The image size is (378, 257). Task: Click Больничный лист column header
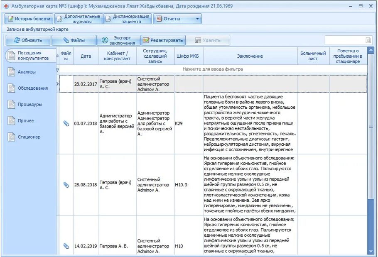[x=313, y=56]
